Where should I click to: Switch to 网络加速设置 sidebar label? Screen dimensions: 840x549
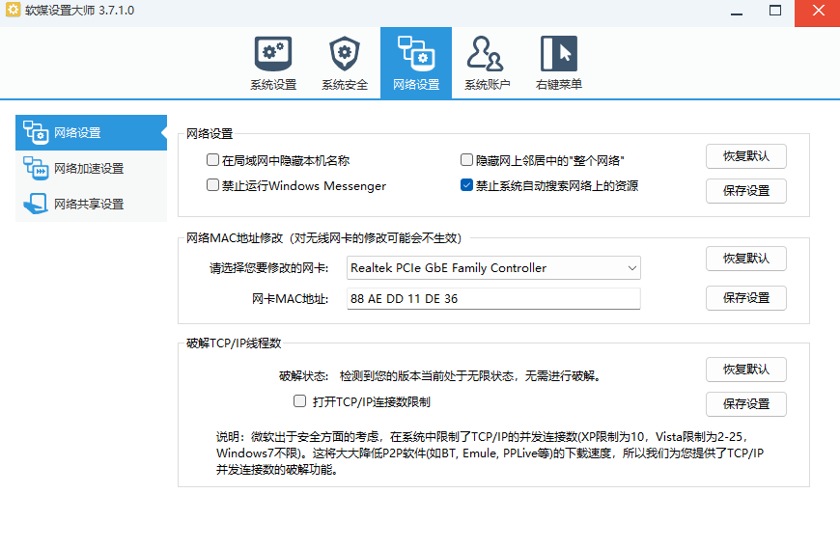pos(89,169)
